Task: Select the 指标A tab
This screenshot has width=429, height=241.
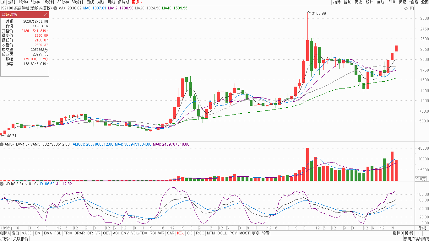Action: [x=5, y=233]
